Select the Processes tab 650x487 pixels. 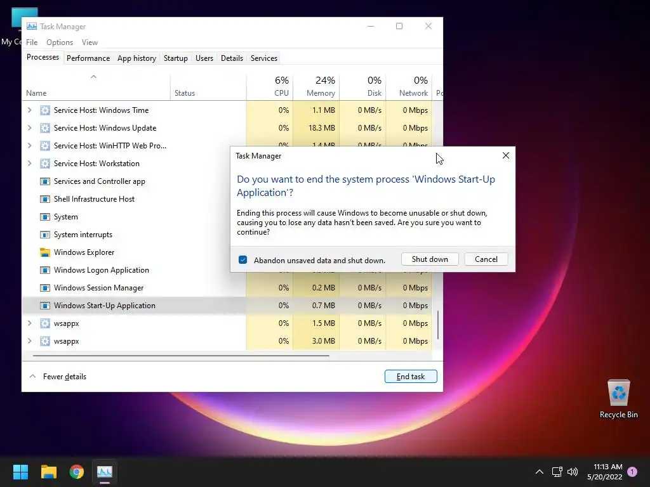tap(43, 57)
